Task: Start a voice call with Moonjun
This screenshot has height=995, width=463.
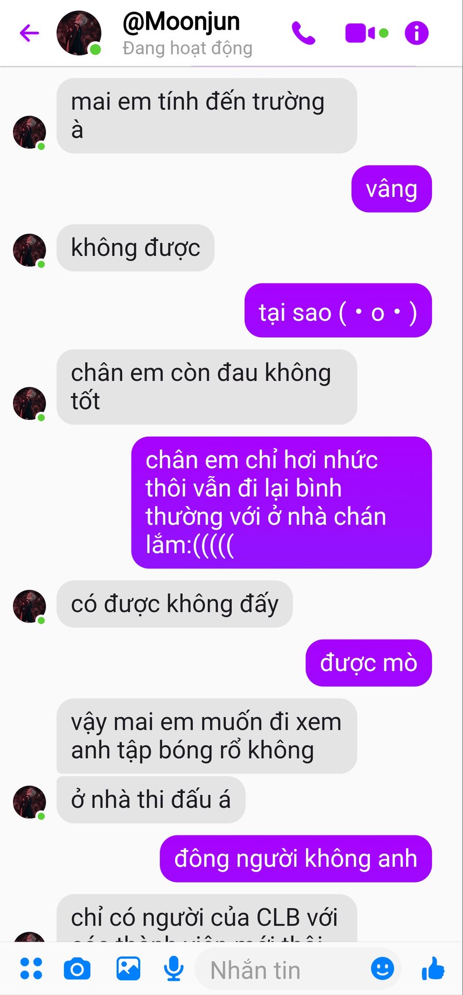Action: [303, 33]
